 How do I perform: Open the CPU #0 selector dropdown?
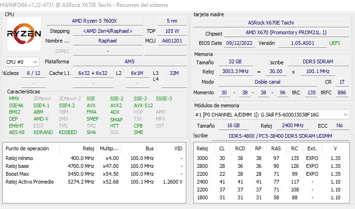22,61
